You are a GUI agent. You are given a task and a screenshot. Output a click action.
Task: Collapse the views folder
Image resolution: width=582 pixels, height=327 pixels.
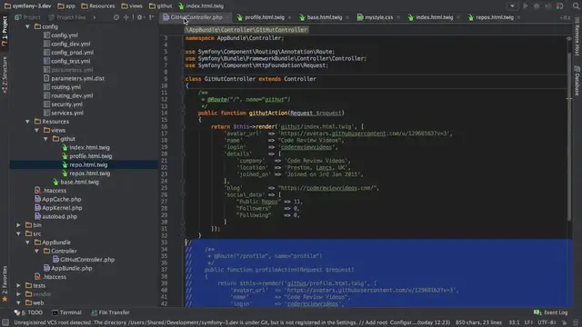[x=36, y=130]
